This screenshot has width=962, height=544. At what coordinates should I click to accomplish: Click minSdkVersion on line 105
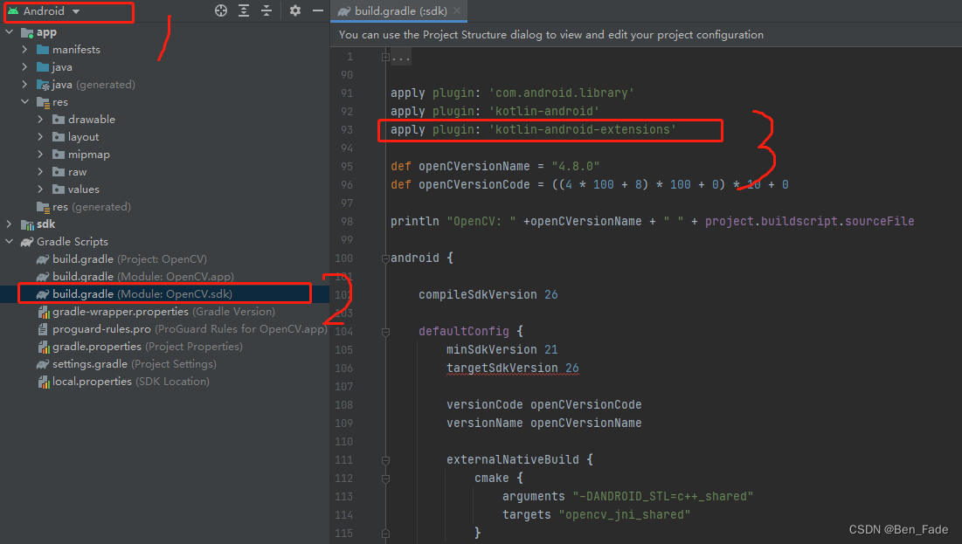pyautogui.click(x=491, y=349)
